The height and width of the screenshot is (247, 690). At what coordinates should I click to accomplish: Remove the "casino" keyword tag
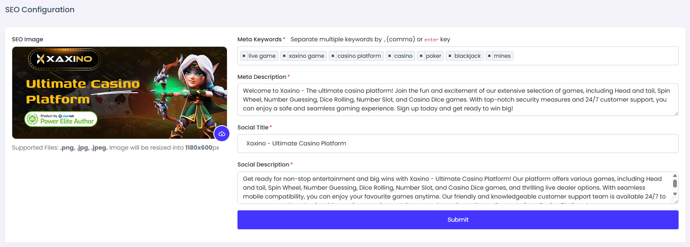click(x=390, y=56)
